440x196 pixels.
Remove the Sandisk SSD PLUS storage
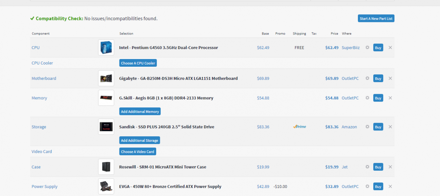pyautogui.click(x=390, y=127)
